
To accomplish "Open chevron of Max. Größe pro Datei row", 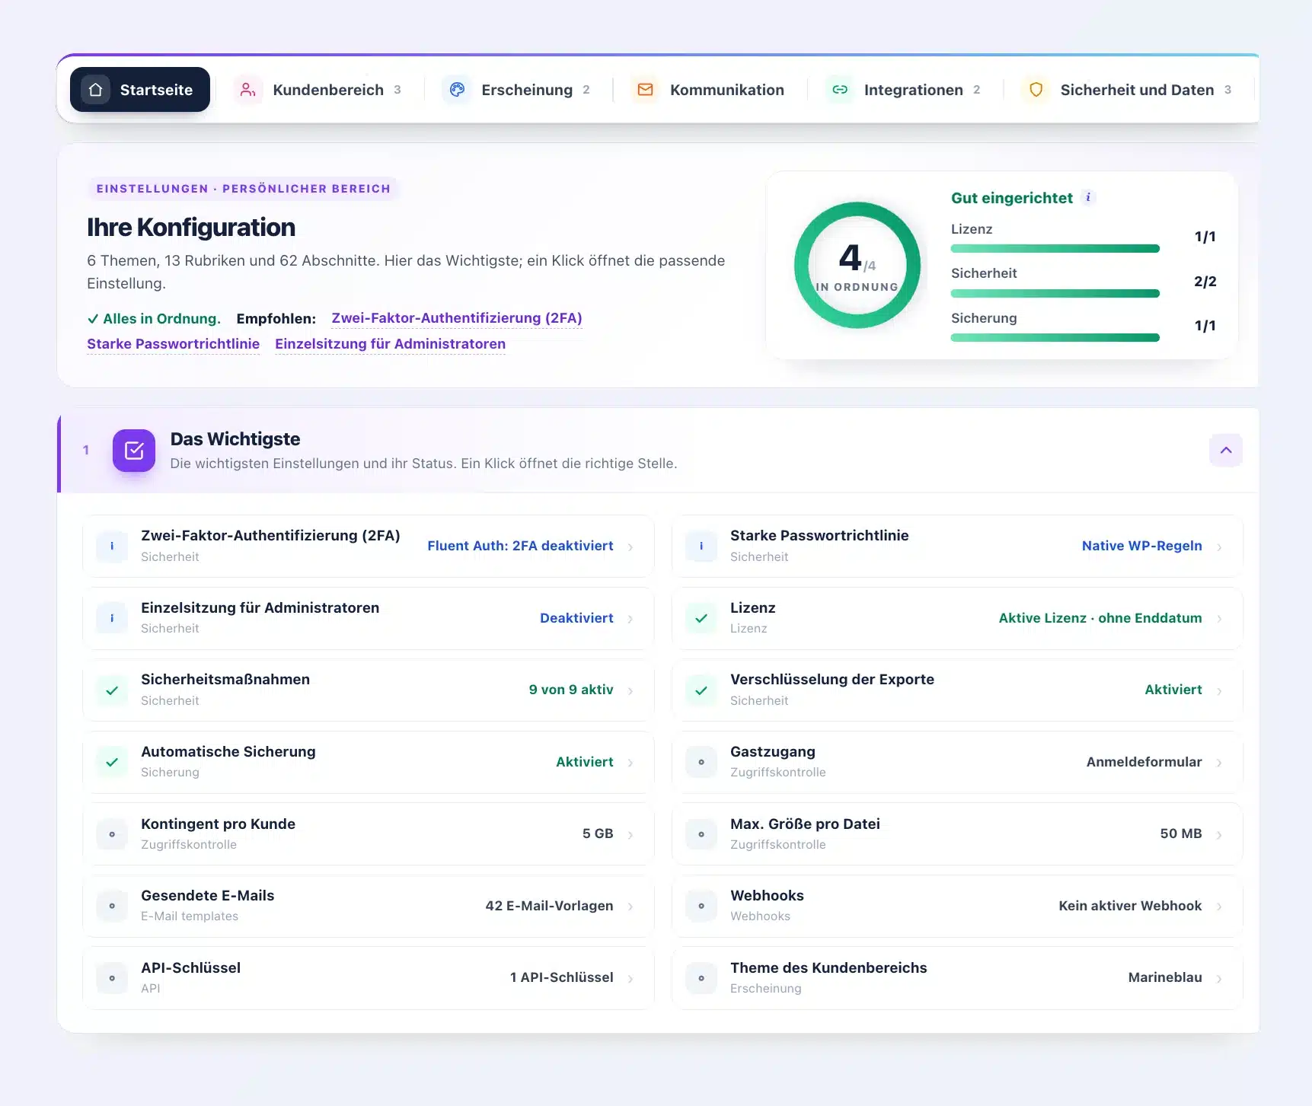I will [1220, 835].
